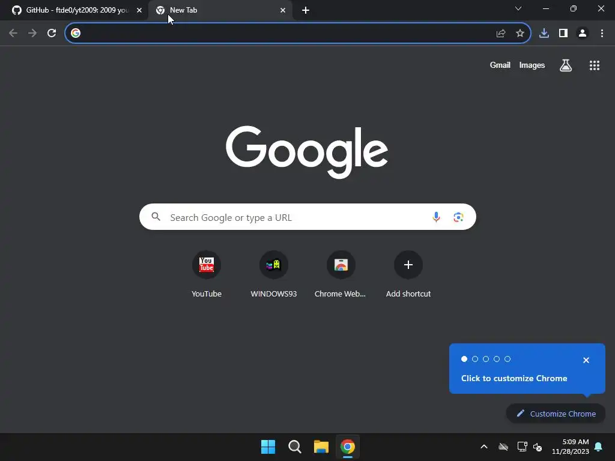615x461 pixels.
Task: Open the Windows Start menu
Action: coord(268,447)
